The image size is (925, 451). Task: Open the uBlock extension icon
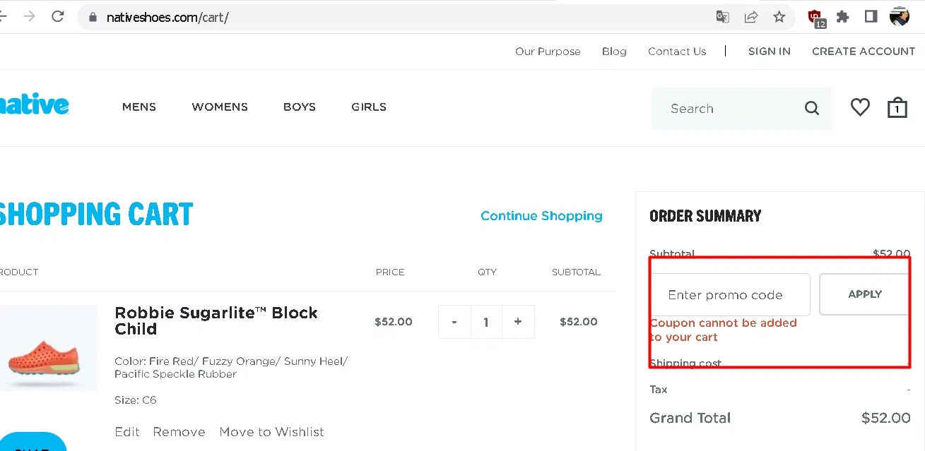point(815,17)
